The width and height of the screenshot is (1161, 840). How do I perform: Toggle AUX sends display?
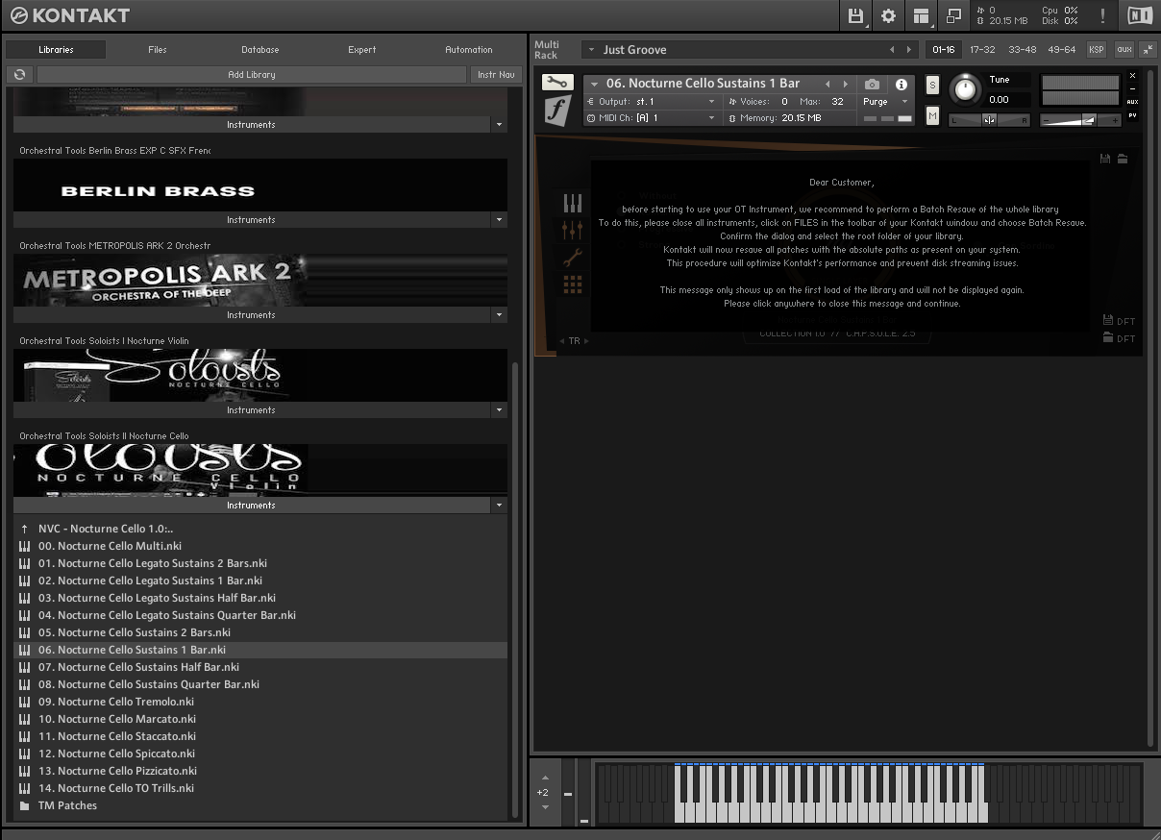tap(1132, 102)
